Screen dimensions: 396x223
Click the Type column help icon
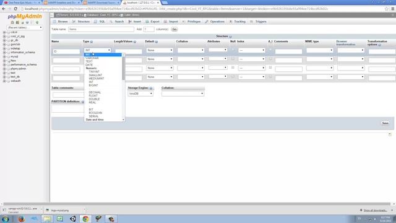[x=92, y=42]
